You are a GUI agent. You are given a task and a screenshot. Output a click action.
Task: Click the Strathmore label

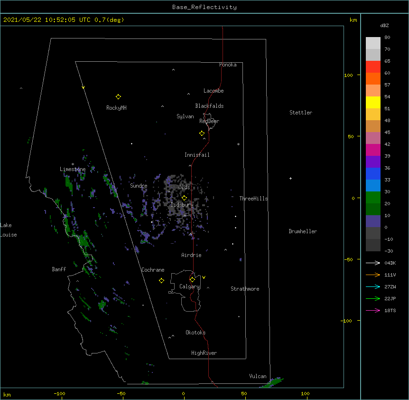point(245,289)
